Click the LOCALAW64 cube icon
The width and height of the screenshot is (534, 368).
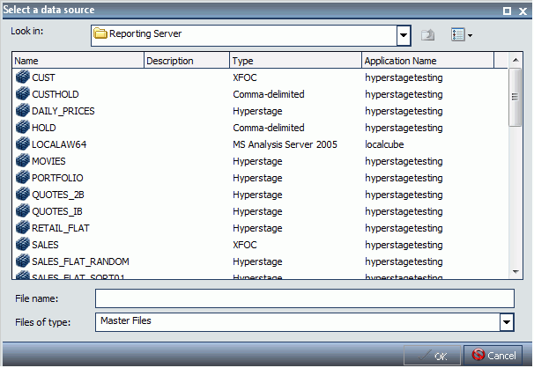click(23, 144)
